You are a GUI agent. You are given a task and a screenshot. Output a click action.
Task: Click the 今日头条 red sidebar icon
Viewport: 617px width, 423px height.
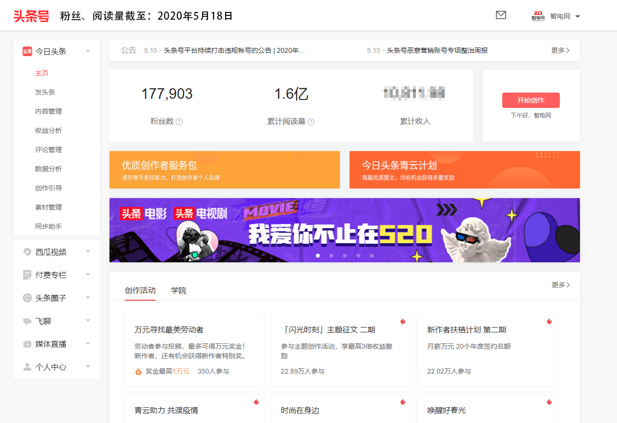(x=27, y=51)
